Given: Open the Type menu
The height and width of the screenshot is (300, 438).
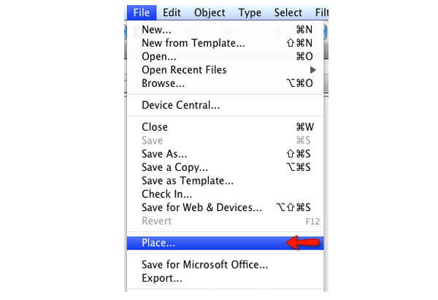Looking at the screenshot, I should click(x=250, y=12).
